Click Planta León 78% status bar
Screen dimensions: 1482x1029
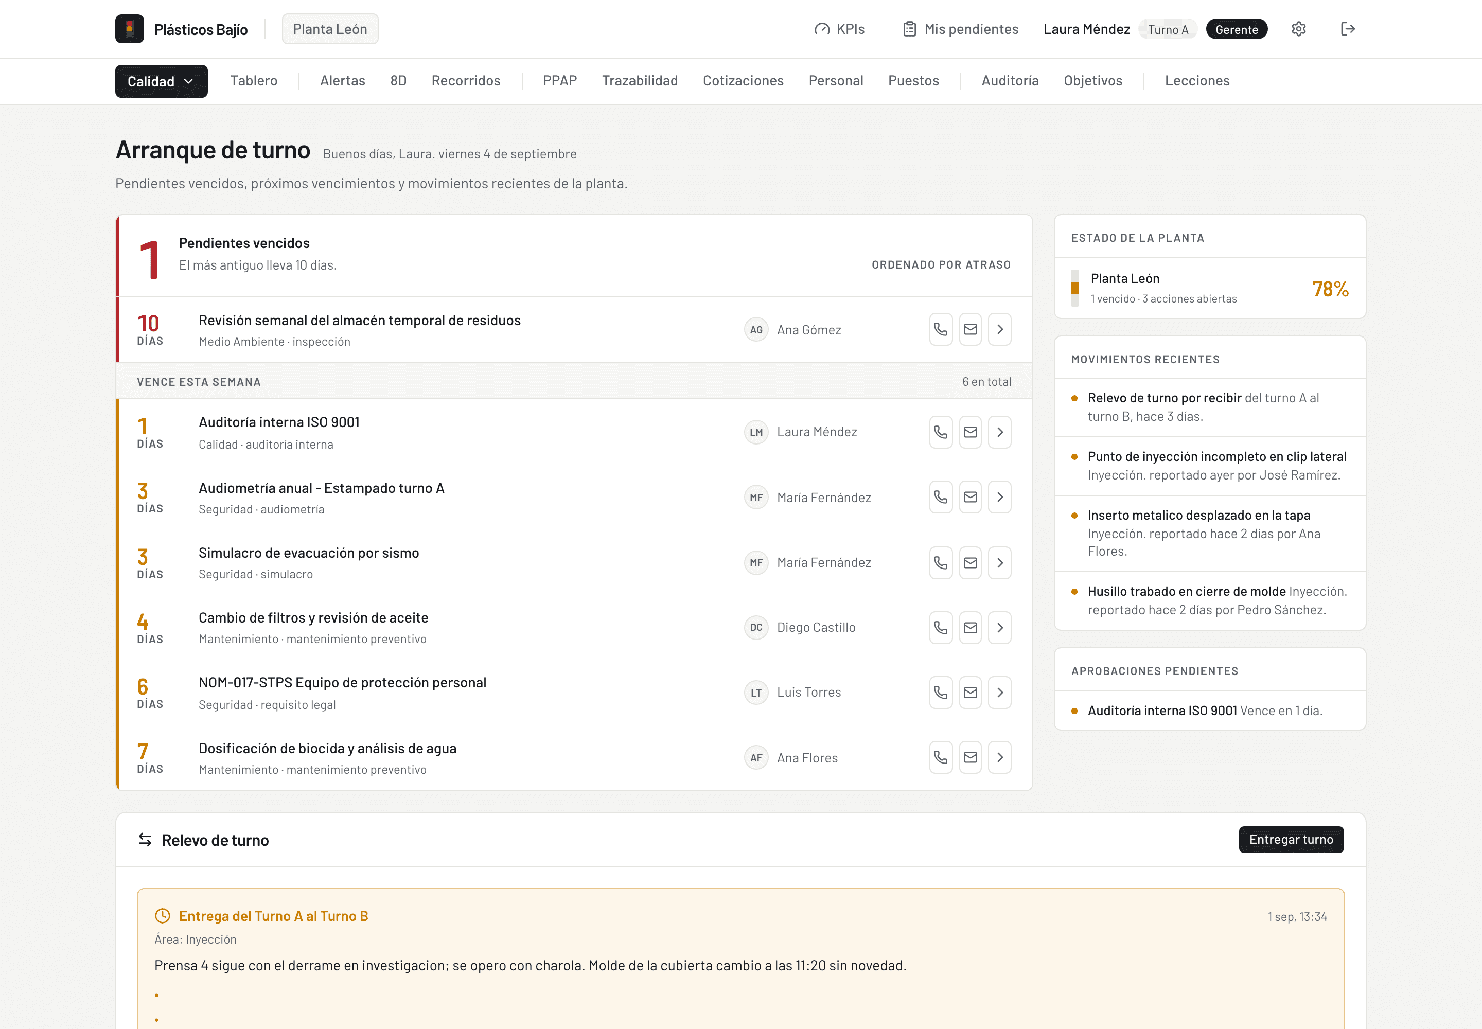(1210, 288)
